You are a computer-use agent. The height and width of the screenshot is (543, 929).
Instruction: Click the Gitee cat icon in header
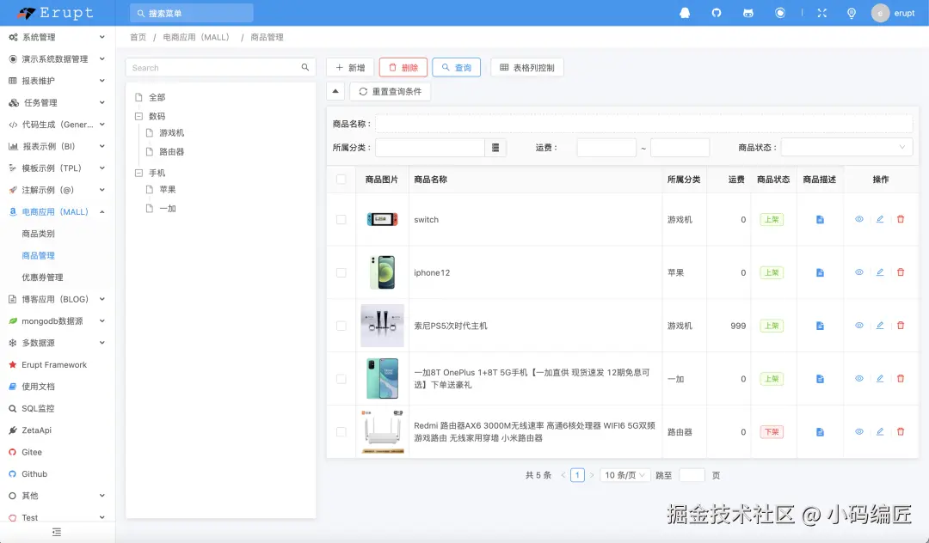click(748, 13)
